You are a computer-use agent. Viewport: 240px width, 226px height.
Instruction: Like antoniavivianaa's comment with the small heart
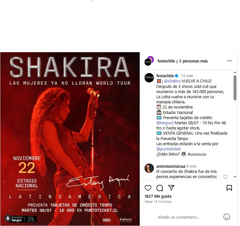[x=225, y=177]
